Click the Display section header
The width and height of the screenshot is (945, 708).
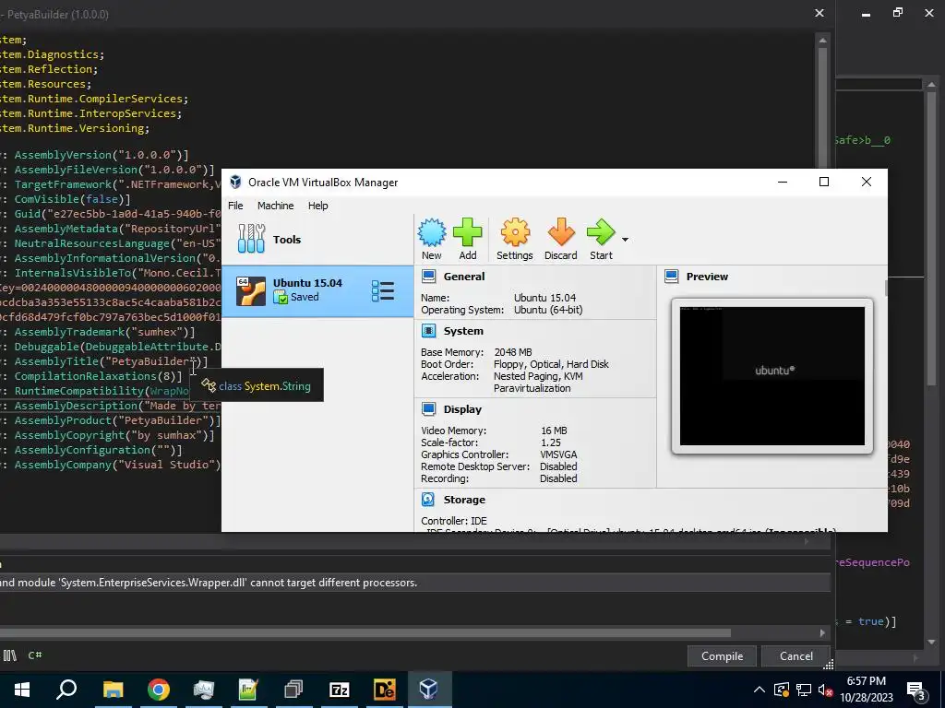(462, 408)
